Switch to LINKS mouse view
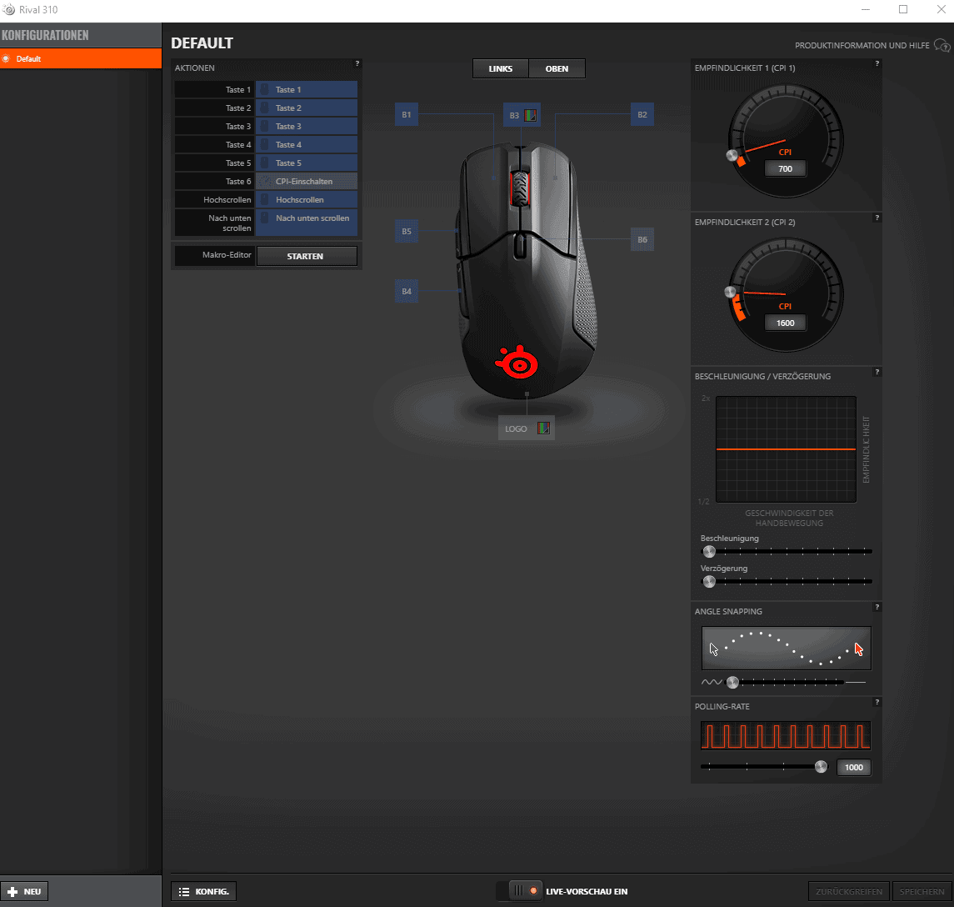Screen dimensions: 954x907 coord(501,69)
